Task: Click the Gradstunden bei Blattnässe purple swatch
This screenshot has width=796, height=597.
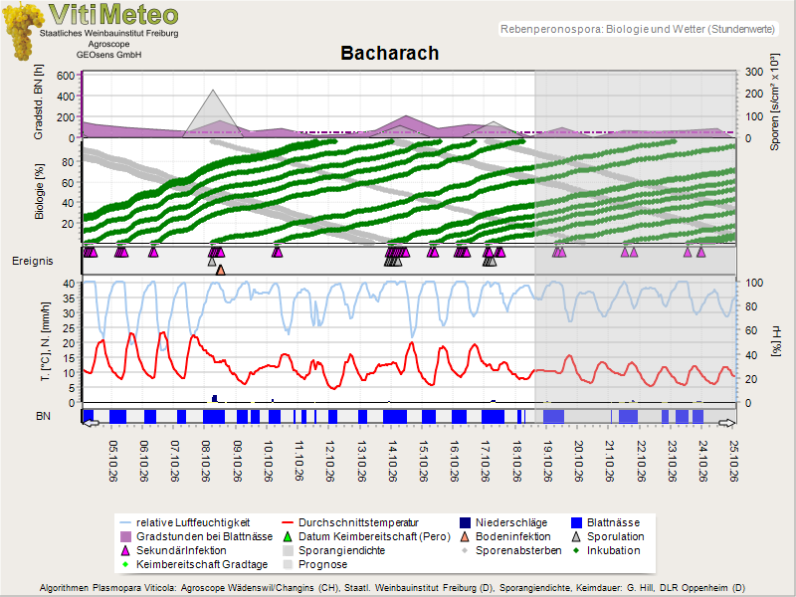Action: (125, 536)
